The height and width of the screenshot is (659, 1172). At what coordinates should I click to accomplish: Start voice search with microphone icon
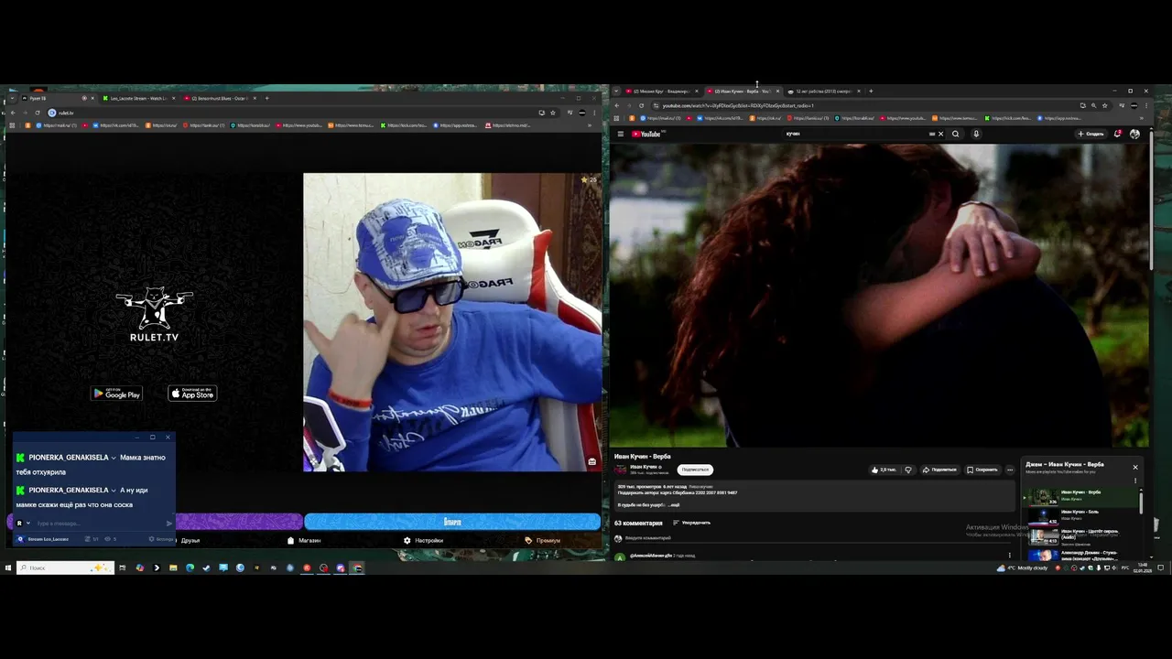click(x=976, y=134)
